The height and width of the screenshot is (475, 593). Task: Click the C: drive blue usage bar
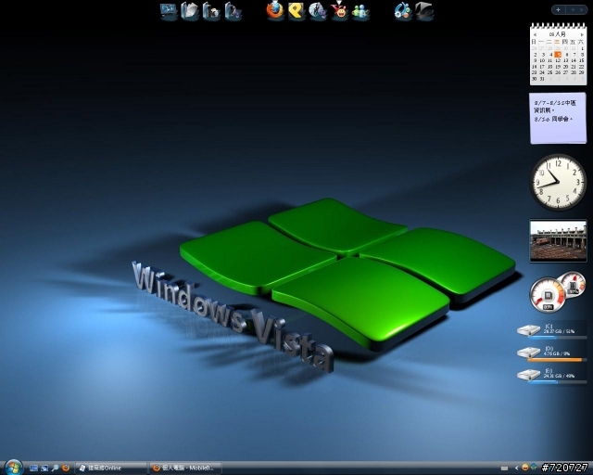558,337
